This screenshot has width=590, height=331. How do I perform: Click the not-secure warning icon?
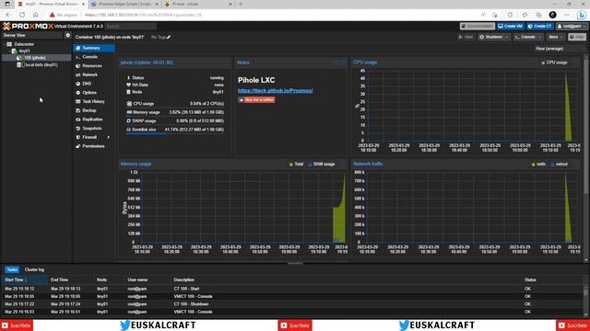pos(53,15)
